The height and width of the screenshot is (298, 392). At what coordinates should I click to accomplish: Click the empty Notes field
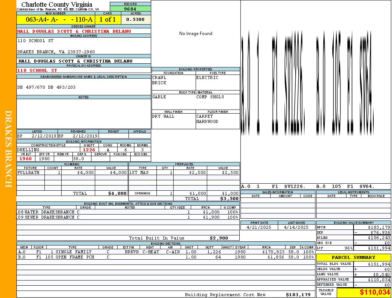84,114
